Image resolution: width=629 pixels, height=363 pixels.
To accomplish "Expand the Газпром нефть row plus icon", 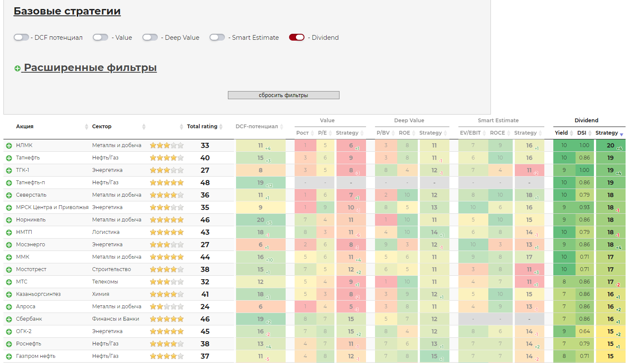I will coord(9,357).
